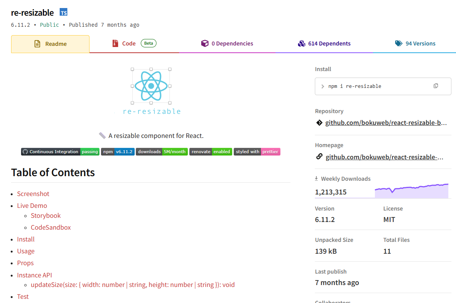Open the Storybook link

(46, 216)
